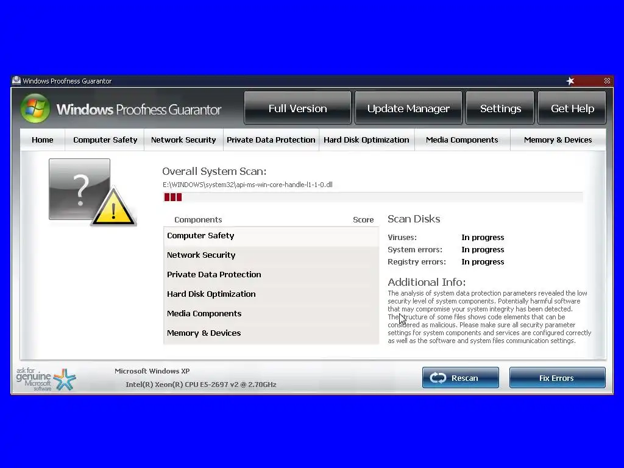Open Update Manager
This screenshot has width=624, height=468.
pyautogui.click(x=408, y=108)
